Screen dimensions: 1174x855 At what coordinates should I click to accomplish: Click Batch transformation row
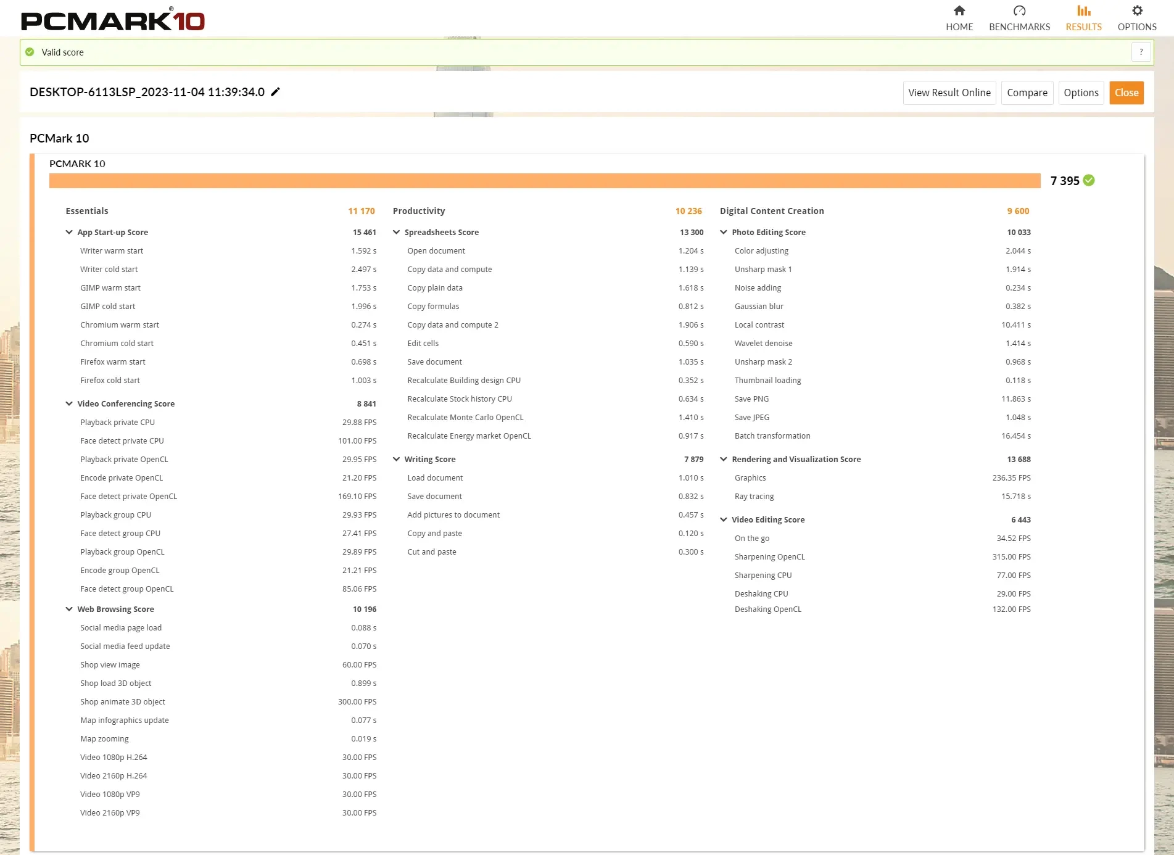(x=882, y=436)
